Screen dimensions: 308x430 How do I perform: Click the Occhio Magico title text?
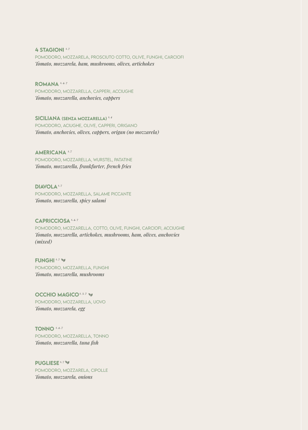(57, 295)
